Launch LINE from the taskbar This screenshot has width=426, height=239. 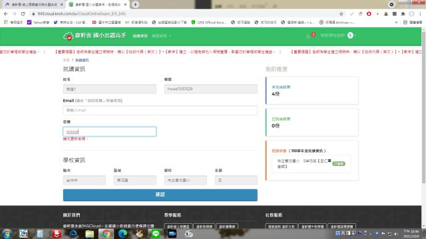[x=155, y=234]
